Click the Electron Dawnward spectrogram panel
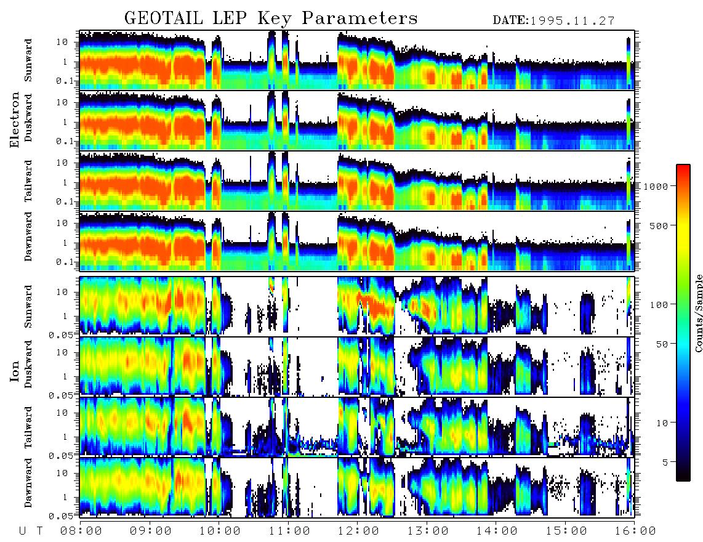The height and width of the screenshot is (542, 703). pyautogui.click(x=357, y=241)
